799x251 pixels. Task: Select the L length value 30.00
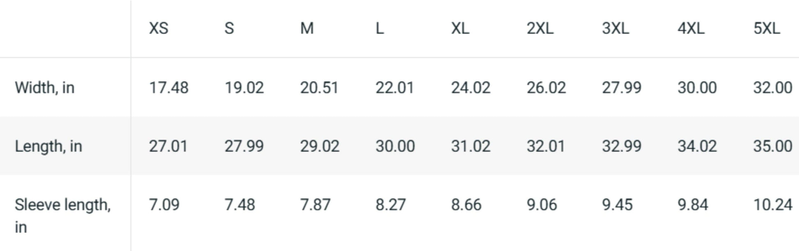pyautogui.click(x=395, y=146)
